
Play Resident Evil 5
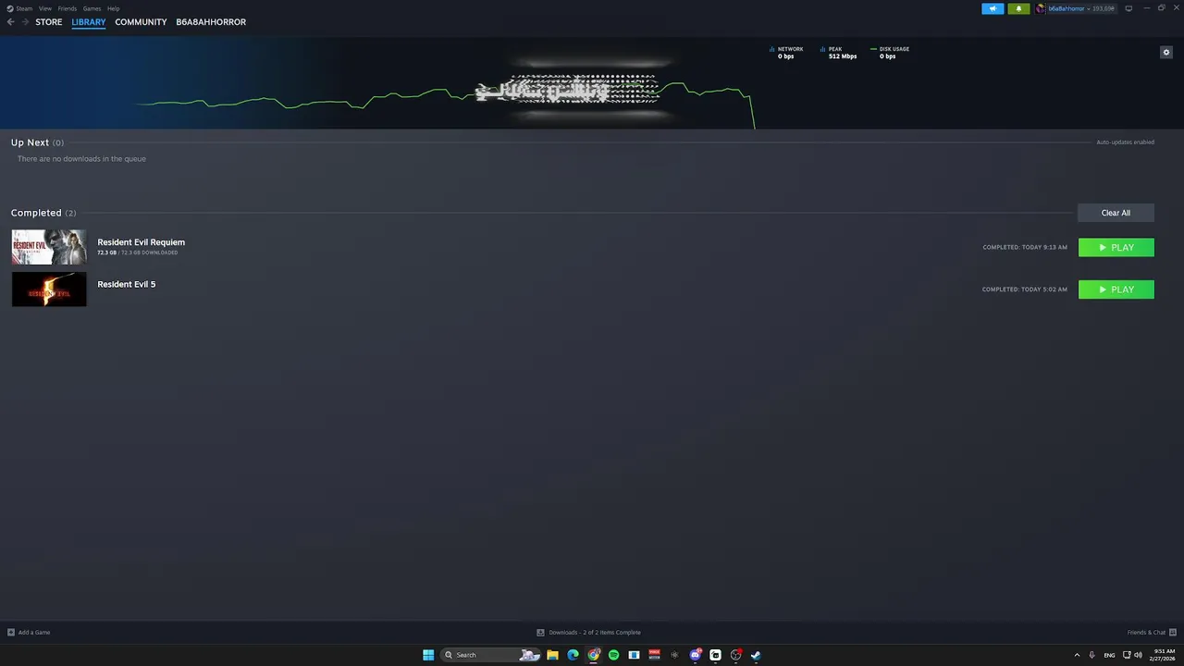1116,290
